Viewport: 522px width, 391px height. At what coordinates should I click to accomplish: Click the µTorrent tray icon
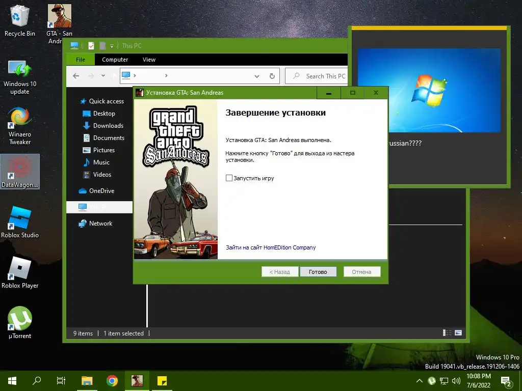click(x=432, y=381)
